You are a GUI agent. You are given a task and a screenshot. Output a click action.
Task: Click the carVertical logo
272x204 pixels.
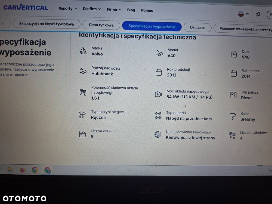click(x=26, y=7)
